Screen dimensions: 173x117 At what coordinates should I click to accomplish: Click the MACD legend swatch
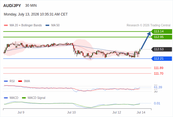tap(6, 98)
